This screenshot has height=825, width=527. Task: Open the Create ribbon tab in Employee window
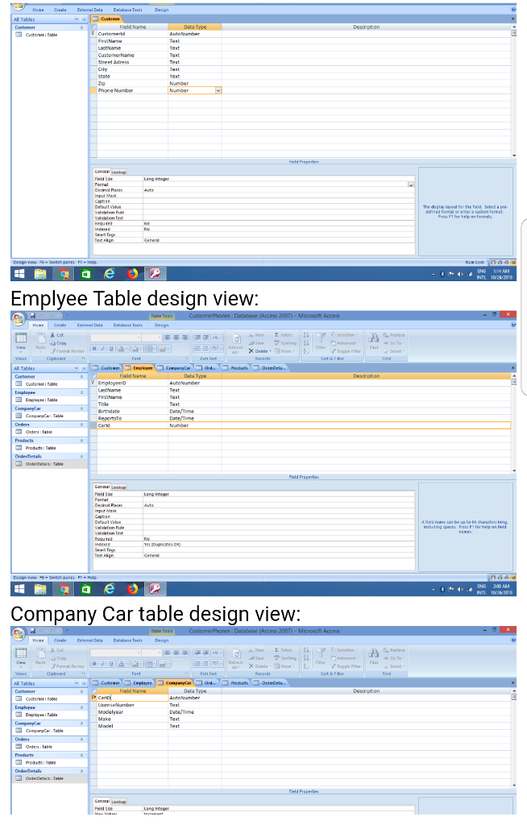click(x=60, y=325)
